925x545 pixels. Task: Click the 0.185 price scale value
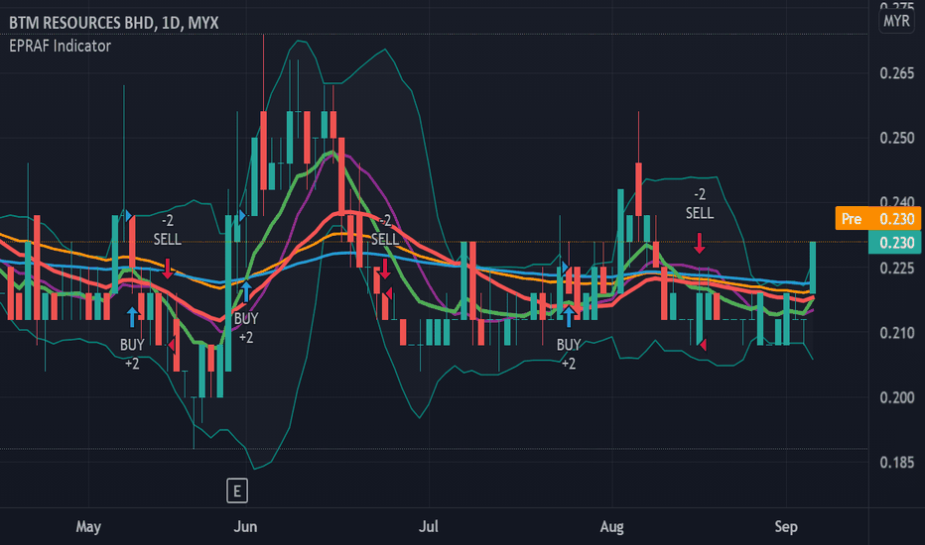(x=896, y=463)
